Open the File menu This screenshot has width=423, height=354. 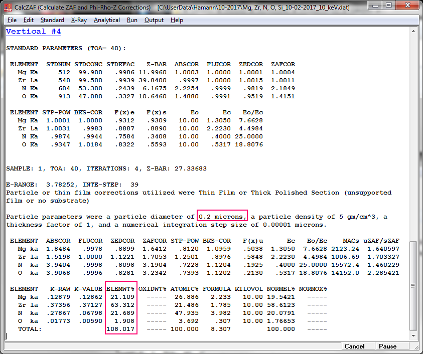tap(12, 20)
